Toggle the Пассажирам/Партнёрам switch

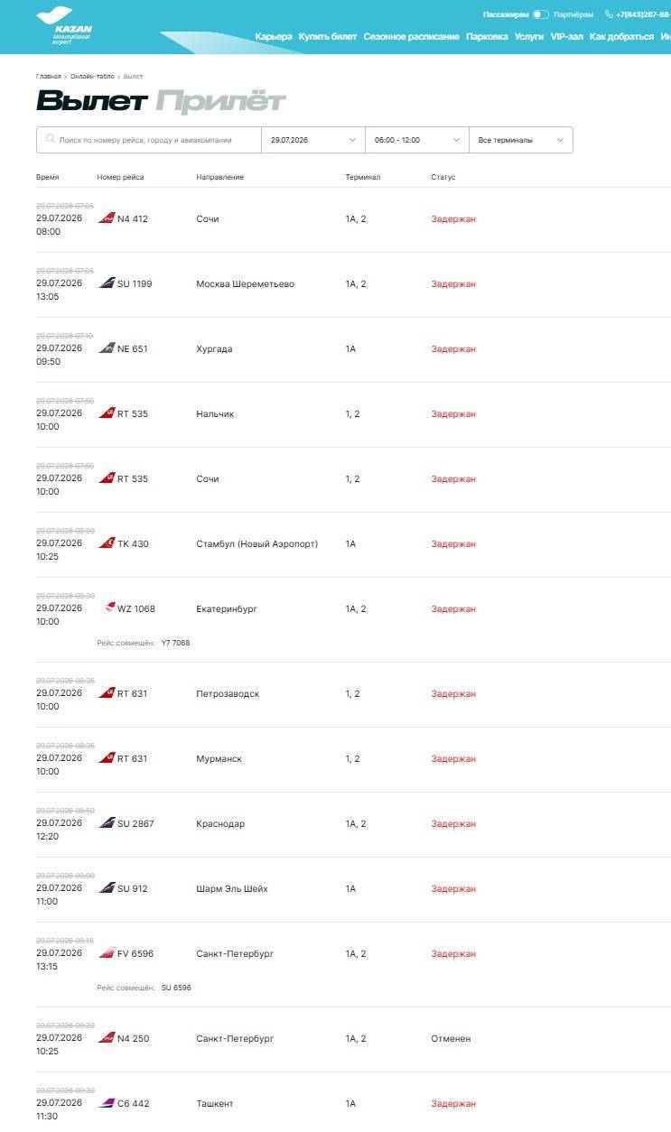pyautogui.click(x=540, y=14)
